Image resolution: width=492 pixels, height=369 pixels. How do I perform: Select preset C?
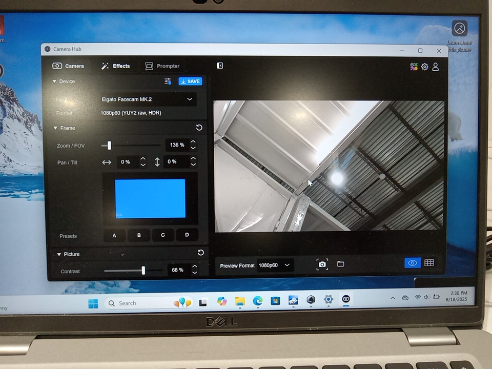click(163, 235)
